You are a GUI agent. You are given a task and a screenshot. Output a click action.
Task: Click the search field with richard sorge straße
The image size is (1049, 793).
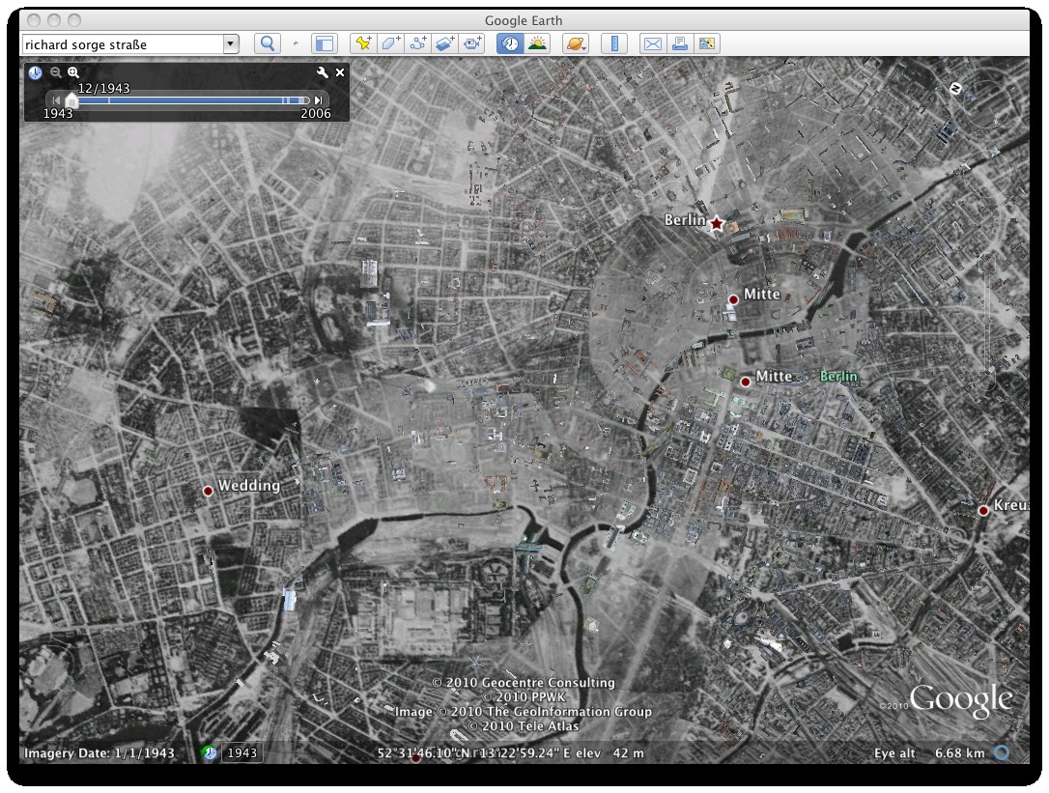coord(122,43)
